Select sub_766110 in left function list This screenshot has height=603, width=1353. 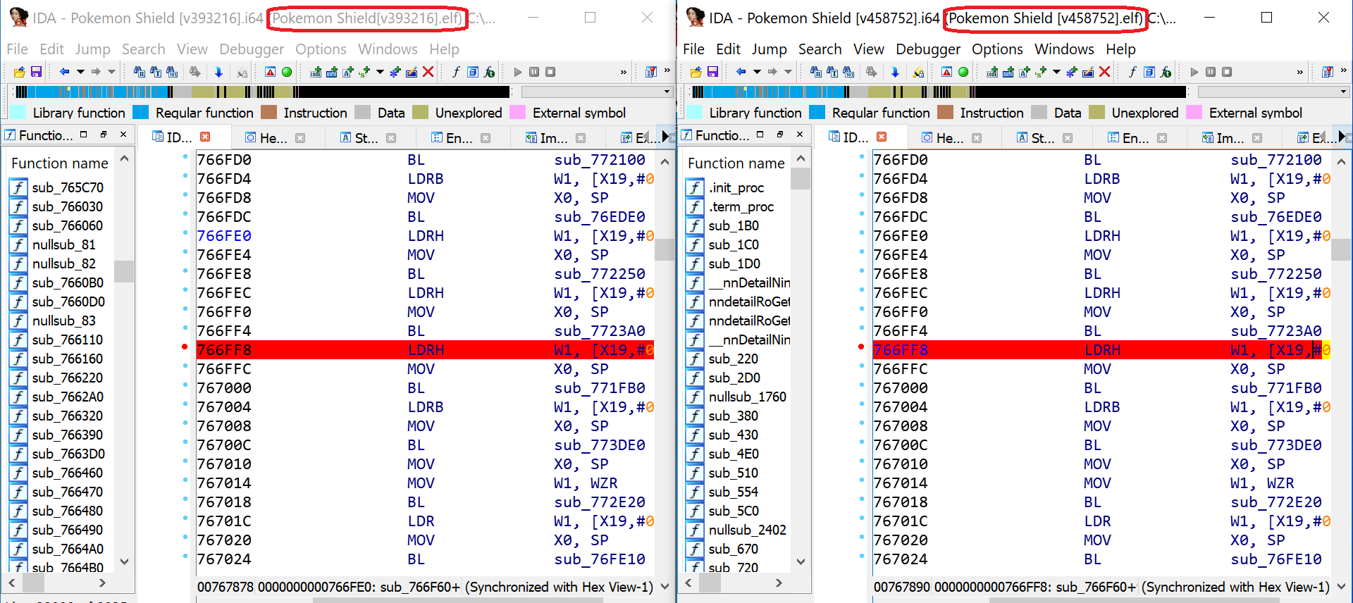pos(68,340)
